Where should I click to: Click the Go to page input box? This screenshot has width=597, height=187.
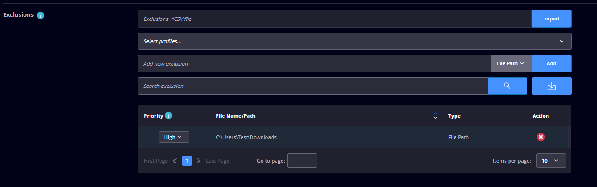(x=302, y=161)
